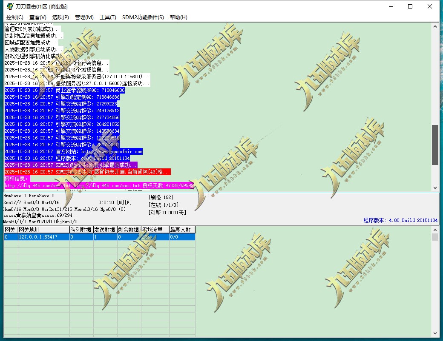Screen dimensions: 443x341
Task: Click the 发送数据 column header
Action: coord(105,230)
